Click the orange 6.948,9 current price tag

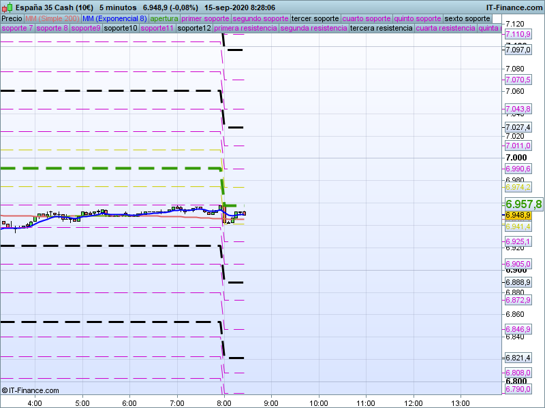518,216
